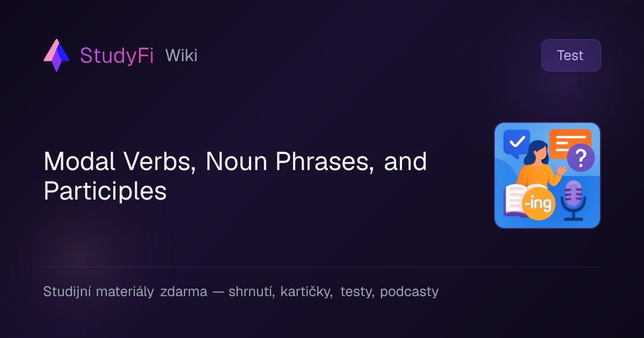The height and width of the screenshot is (338, 644).
Task: Select the Wiki label next to StudyFi
Action: click(x=181, y=55)
